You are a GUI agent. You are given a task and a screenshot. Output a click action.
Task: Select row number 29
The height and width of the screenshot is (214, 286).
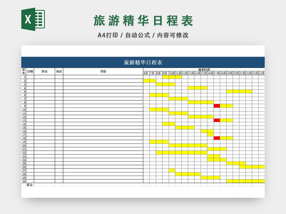coord(24,177)
